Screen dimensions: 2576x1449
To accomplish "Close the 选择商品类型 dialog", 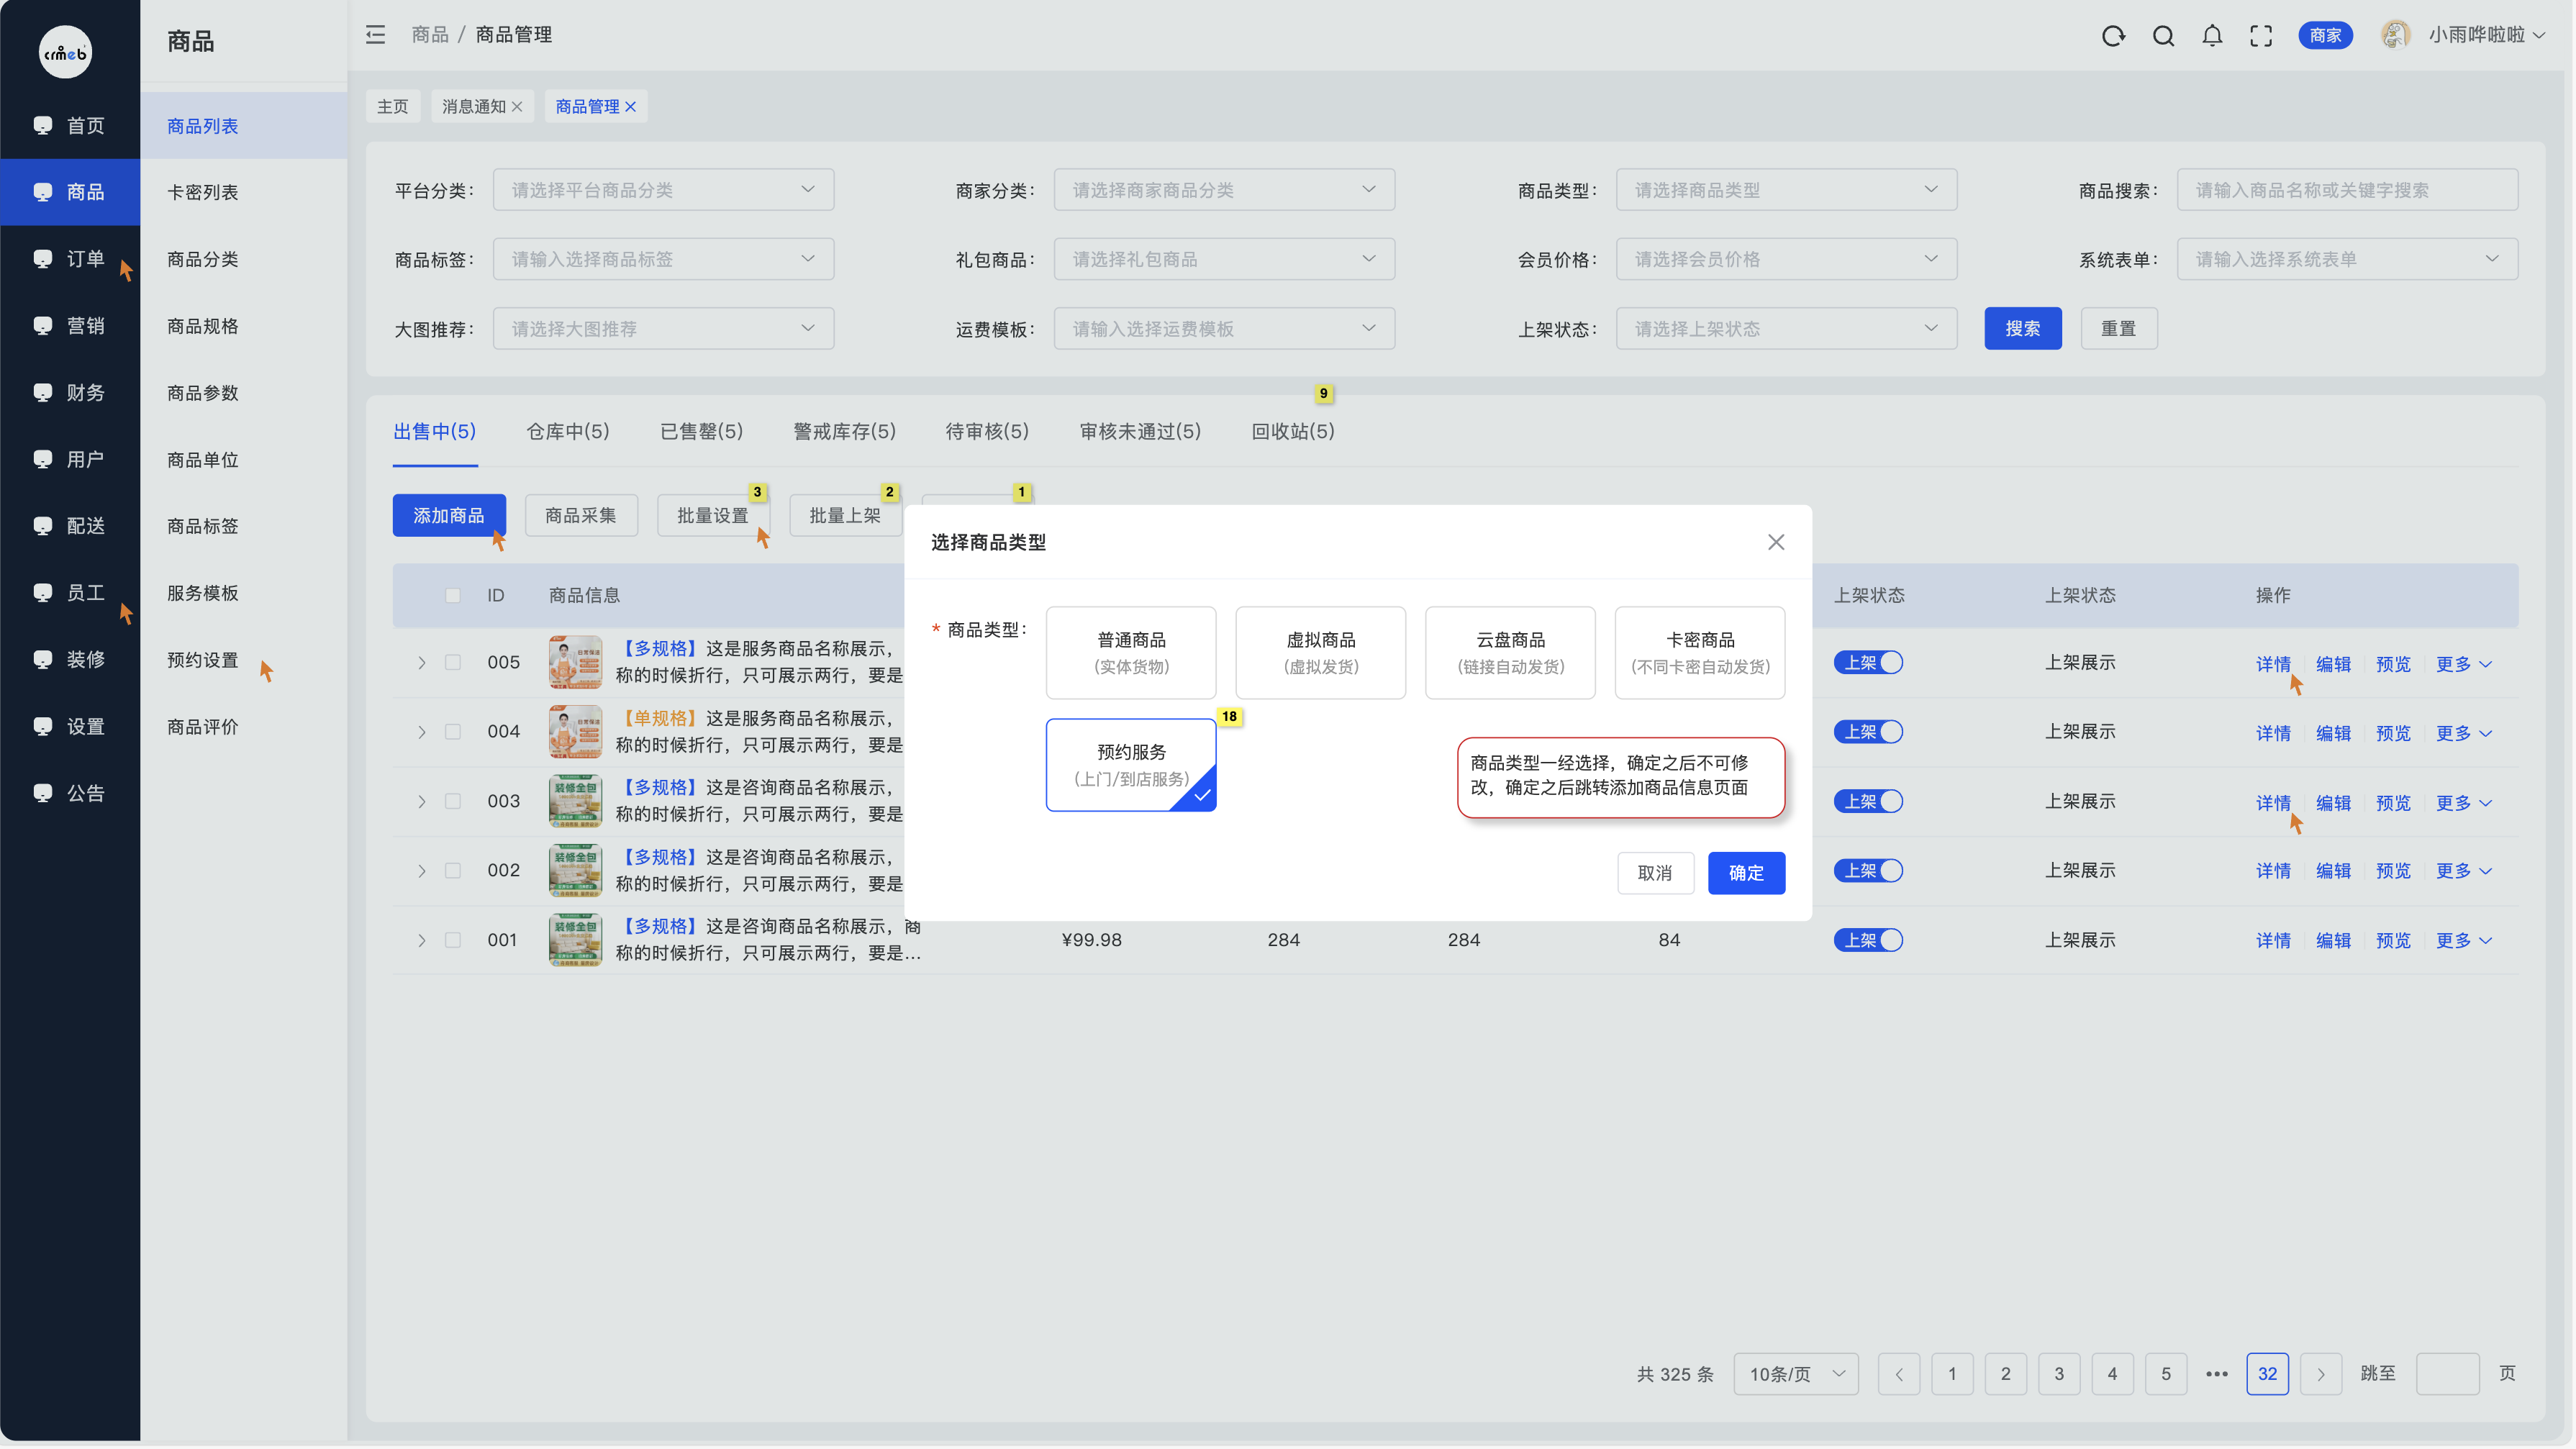I will pyautogui.click(x=1775, y=542).
